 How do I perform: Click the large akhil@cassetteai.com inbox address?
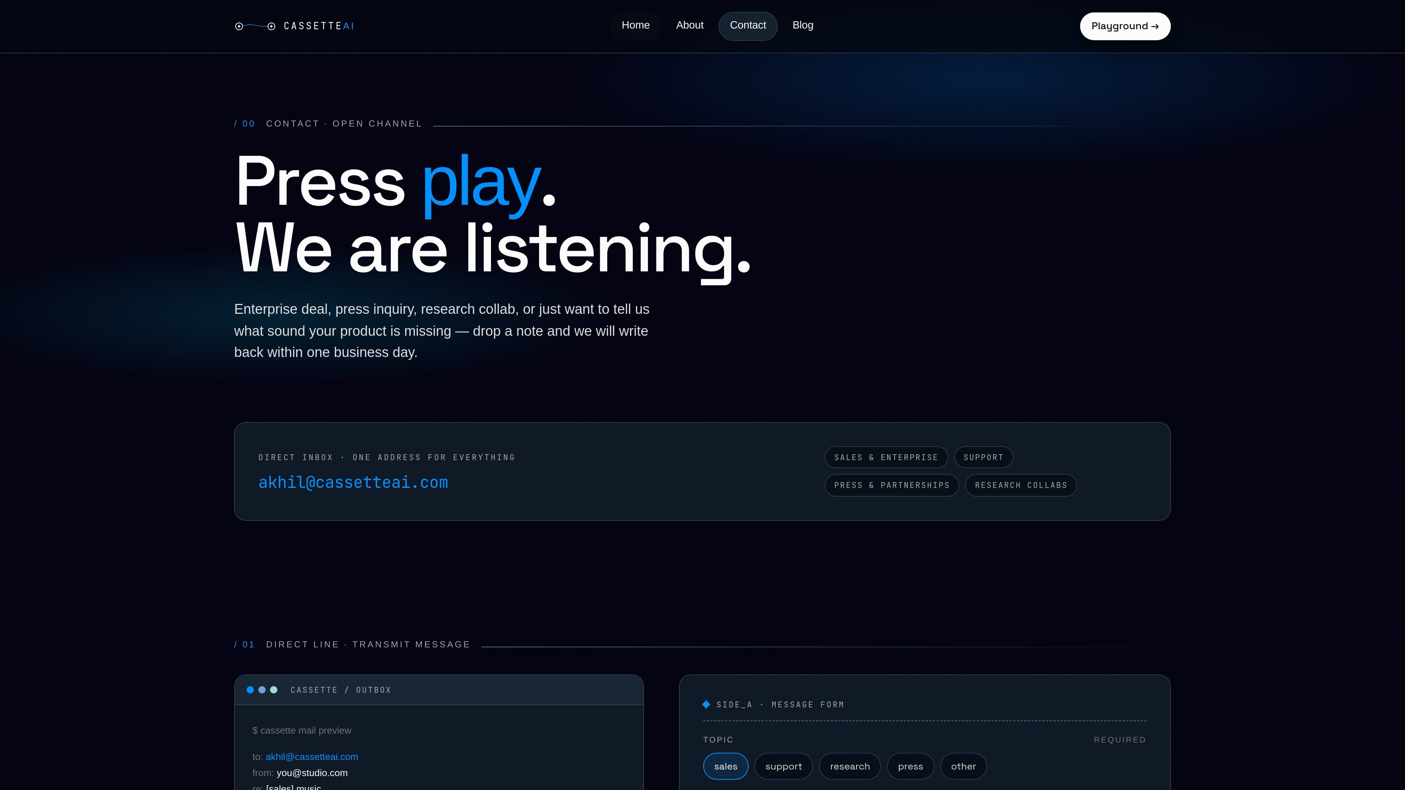(x=353, y=482)
